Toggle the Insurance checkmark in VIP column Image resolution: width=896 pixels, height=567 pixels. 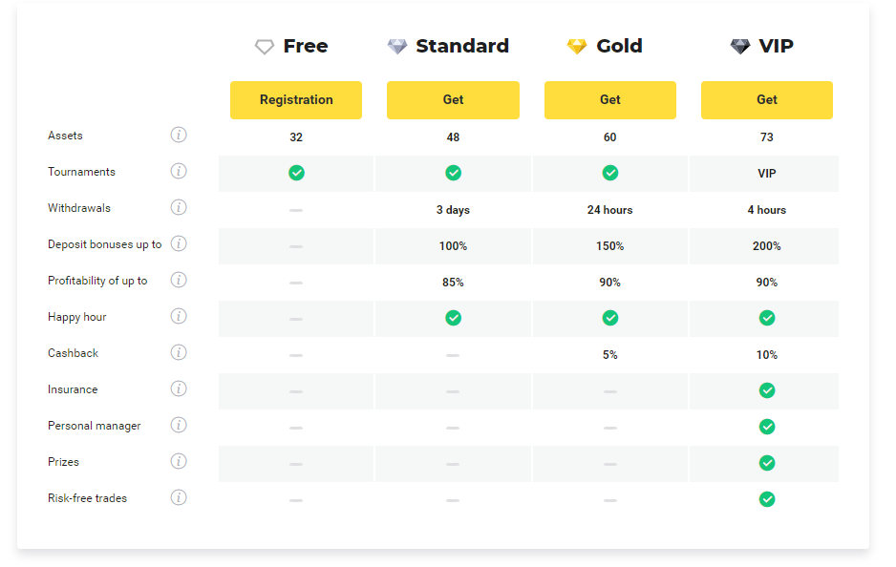click(767, 390)
